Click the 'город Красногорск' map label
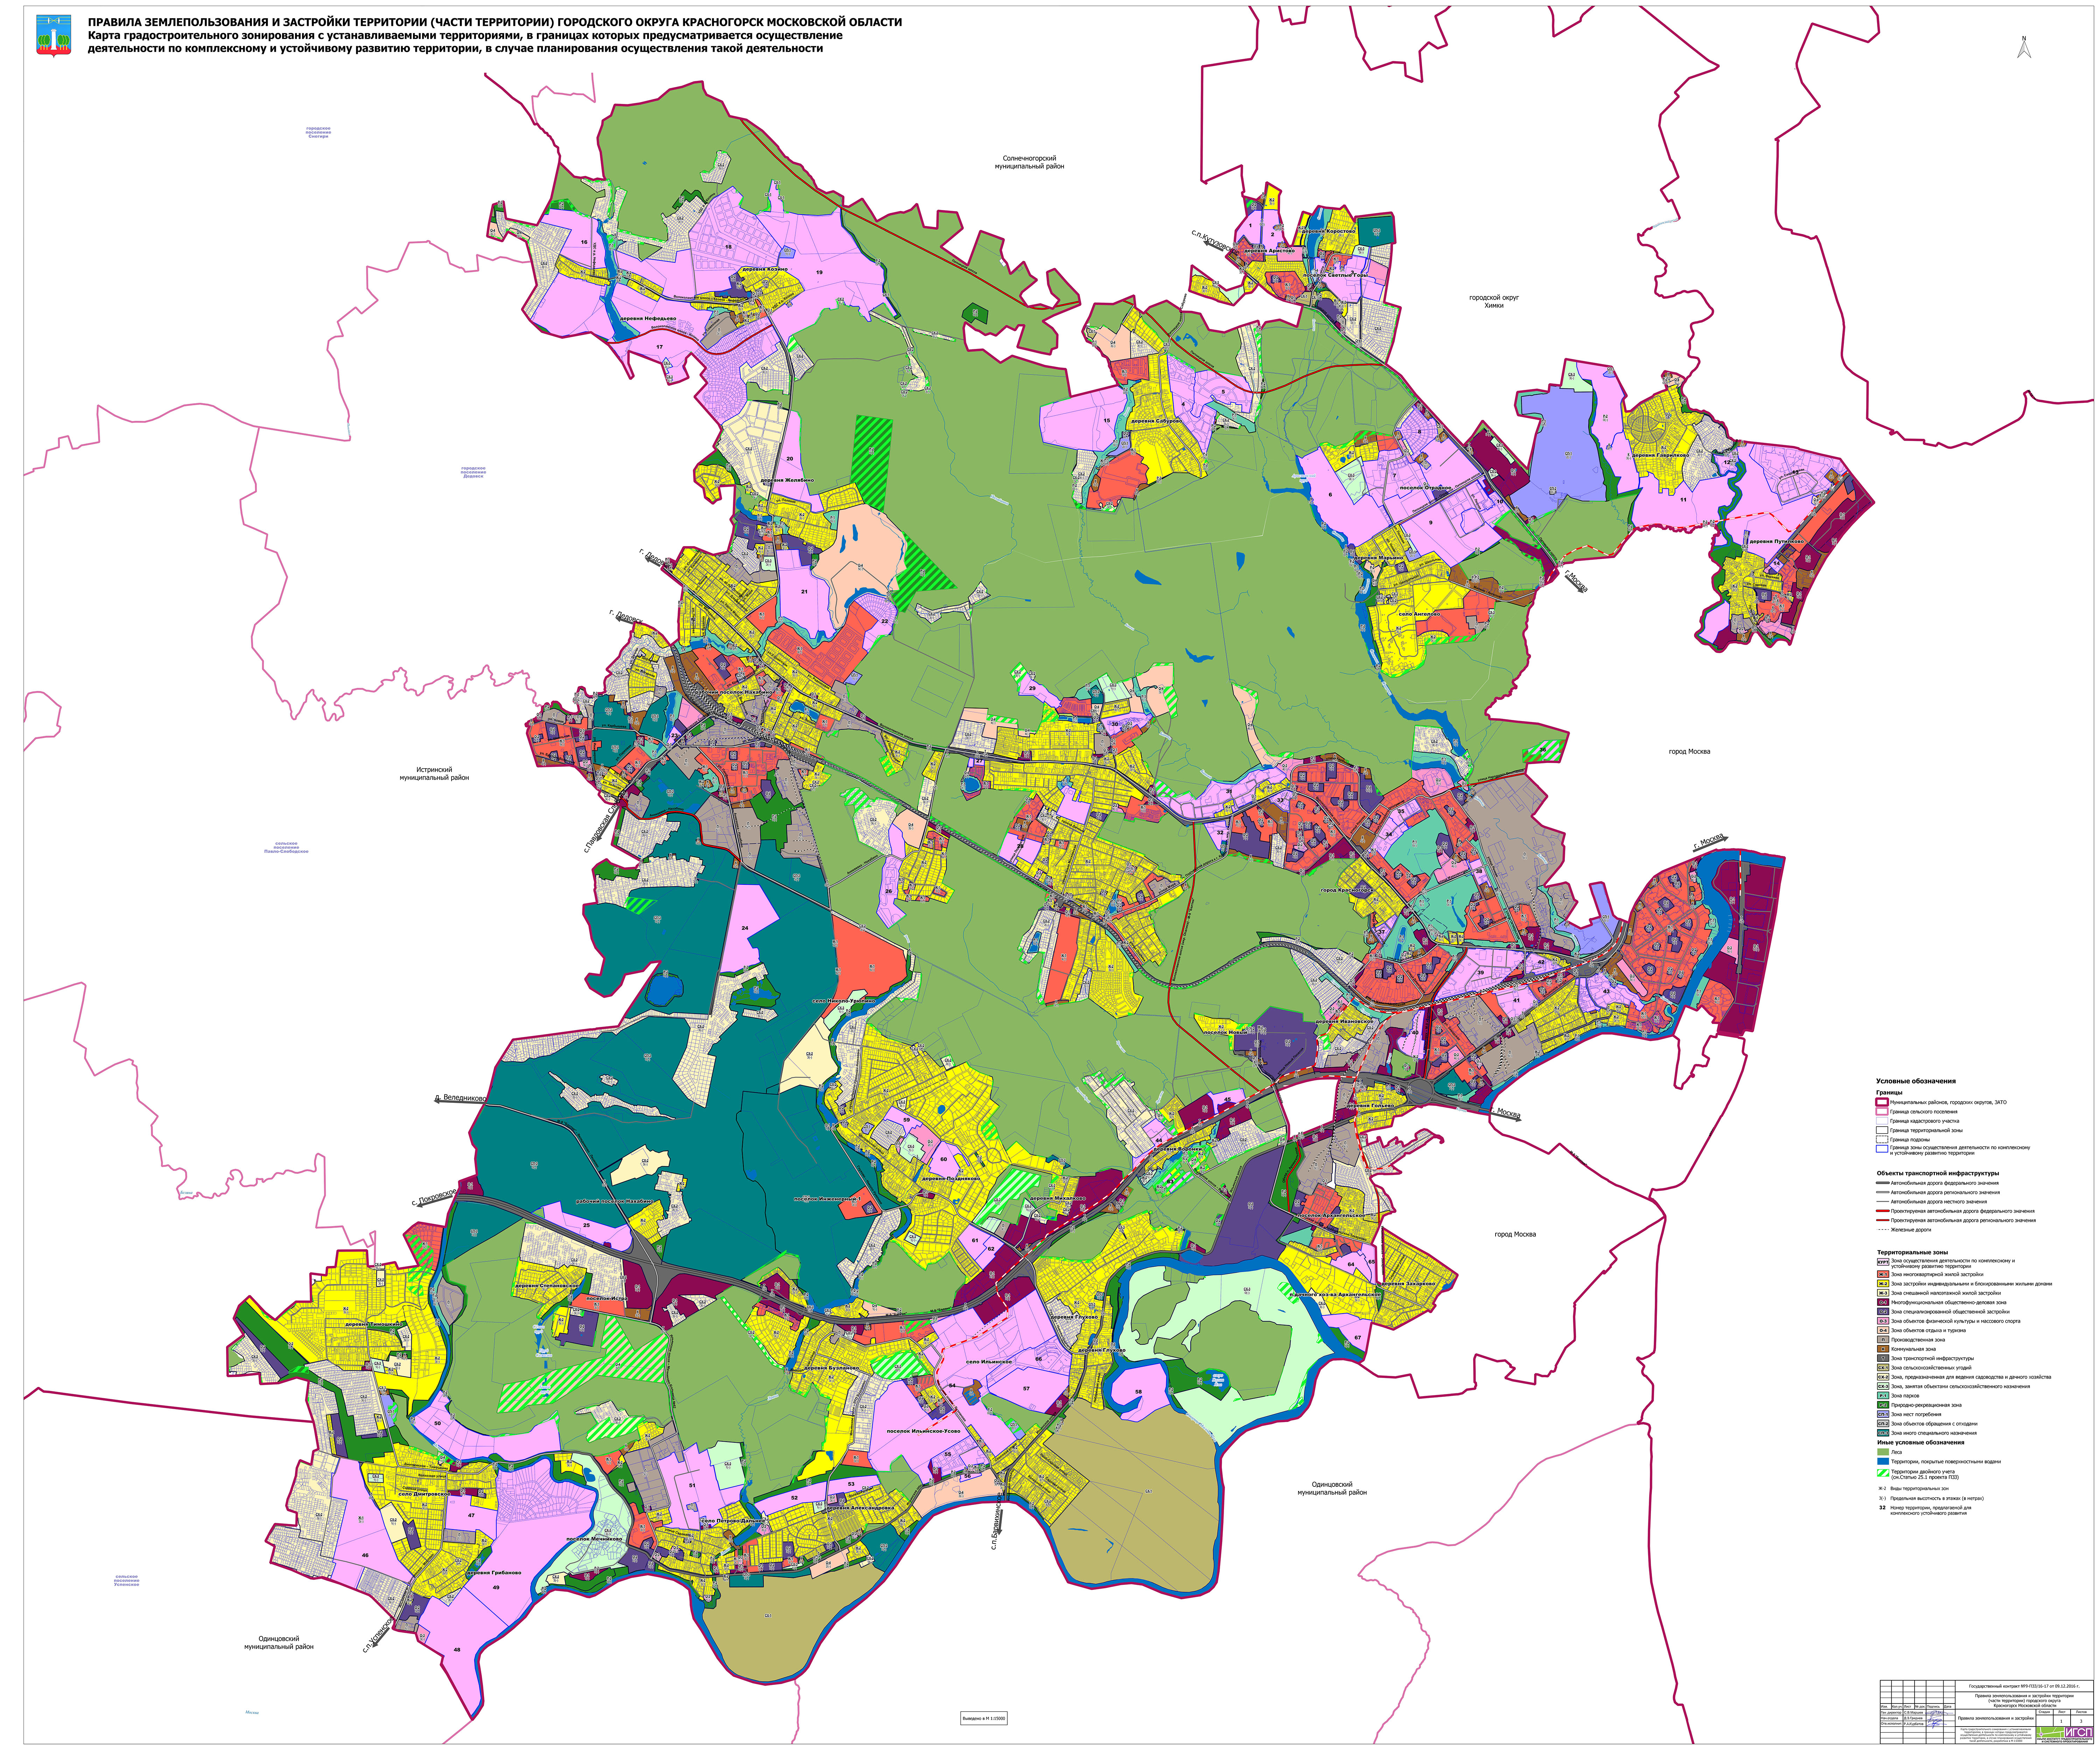Image resolution: width=2100 pixels, height=1750 pixels. point(1347,890)
